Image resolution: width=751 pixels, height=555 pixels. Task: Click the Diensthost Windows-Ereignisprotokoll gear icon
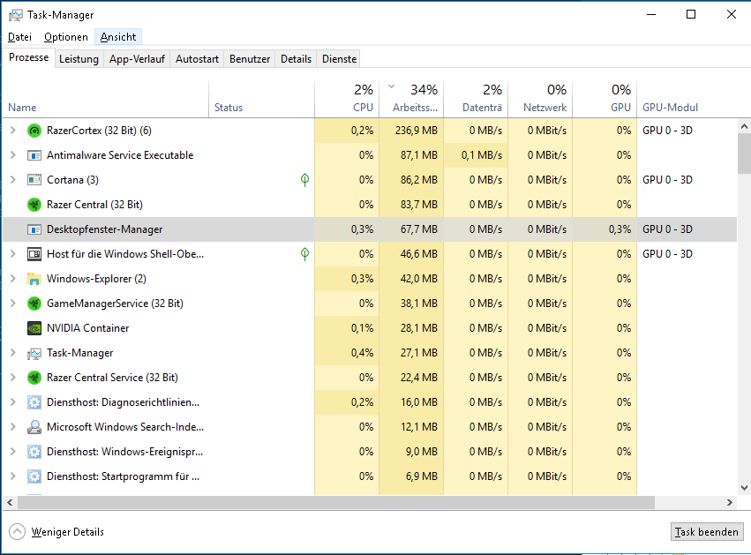[x=34, y=452]
